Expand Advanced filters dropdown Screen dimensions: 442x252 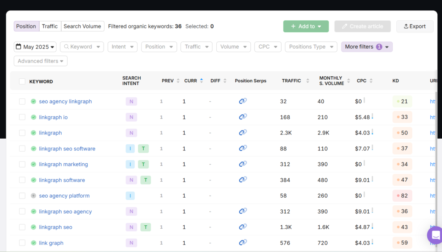pos(41,61)
